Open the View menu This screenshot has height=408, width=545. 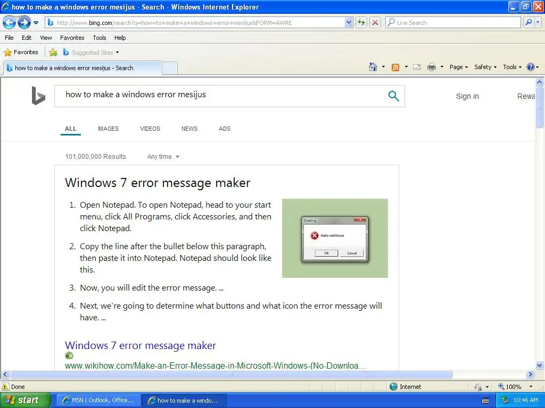[46, 38]
